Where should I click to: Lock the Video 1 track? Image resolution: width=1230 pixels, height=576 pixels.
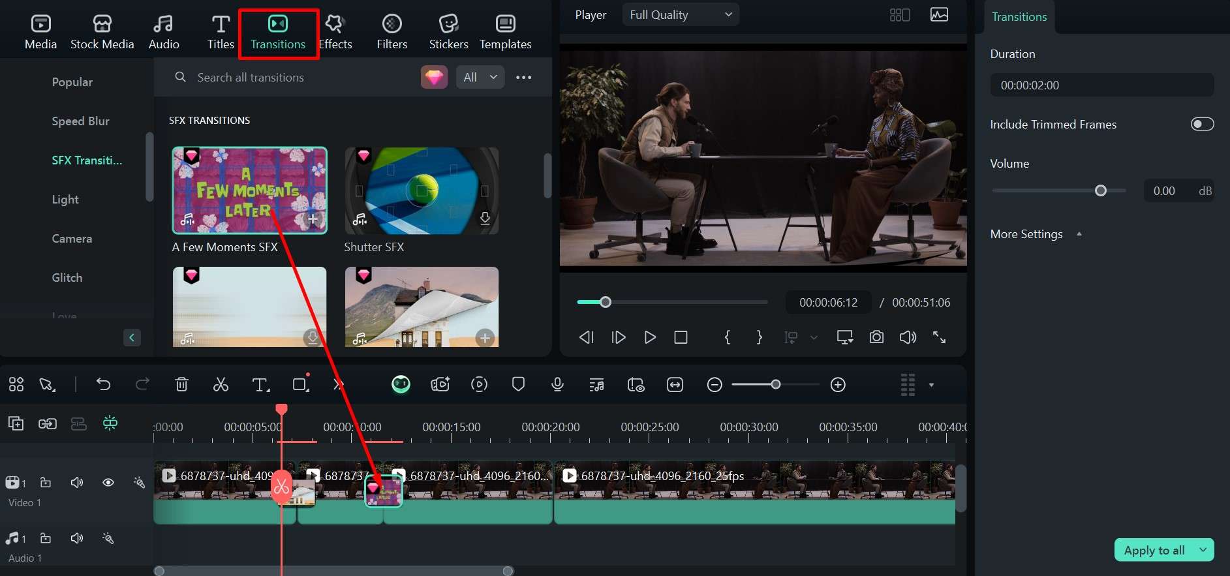point(46,483)
